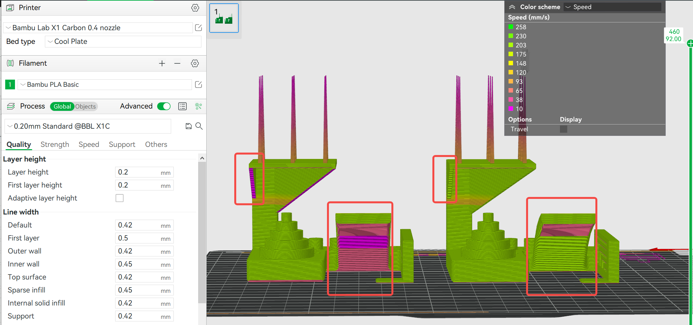Click the settings panel vertical scrollbar
This screenshot has height=325, width=693.
pos(202,232)
